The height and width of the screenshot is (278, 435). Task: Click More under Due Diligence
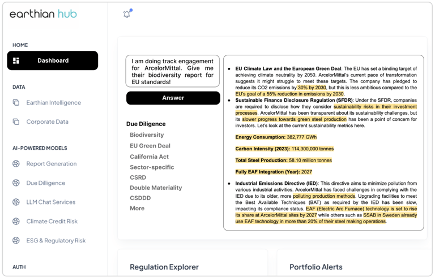click(x=137, y=208)
